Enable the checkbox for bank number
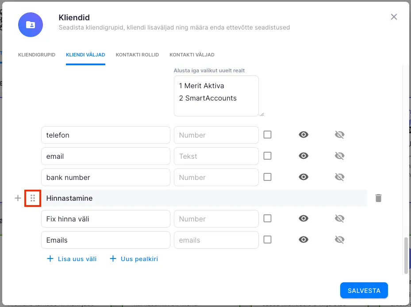 [267, 177]
